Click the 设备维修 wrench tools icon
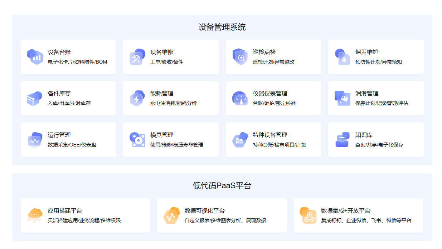Screen dimensions: 442x249 (137, 57)
